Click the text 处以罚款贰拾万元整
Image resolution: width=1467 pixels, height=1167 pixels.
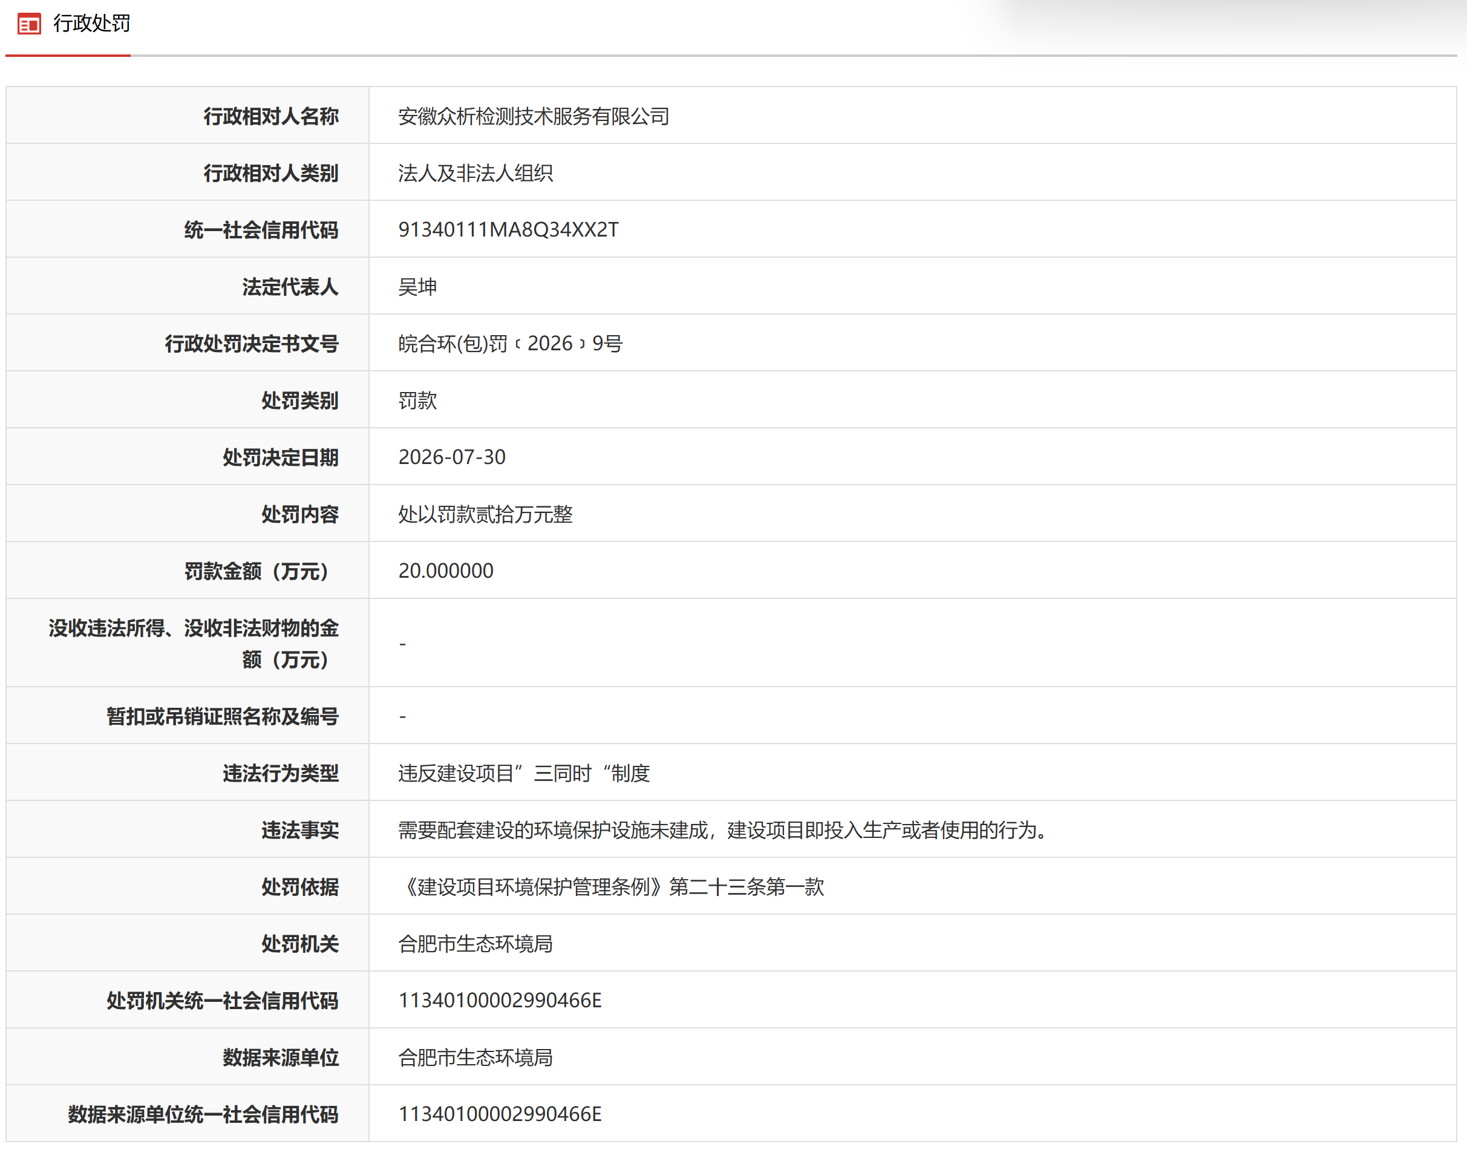(485, 514)
